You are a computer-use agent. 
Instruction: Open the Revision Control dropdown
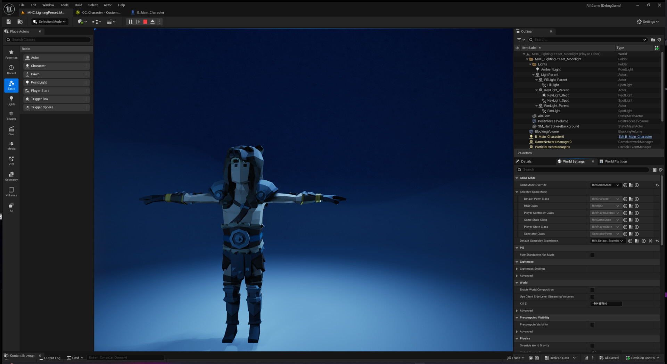coord(642,357)
